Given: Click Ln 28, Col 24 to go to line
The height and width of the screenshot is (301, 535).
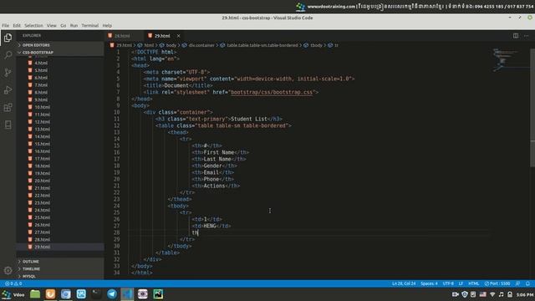Looking at the screenshot, I should coord(404,283).
